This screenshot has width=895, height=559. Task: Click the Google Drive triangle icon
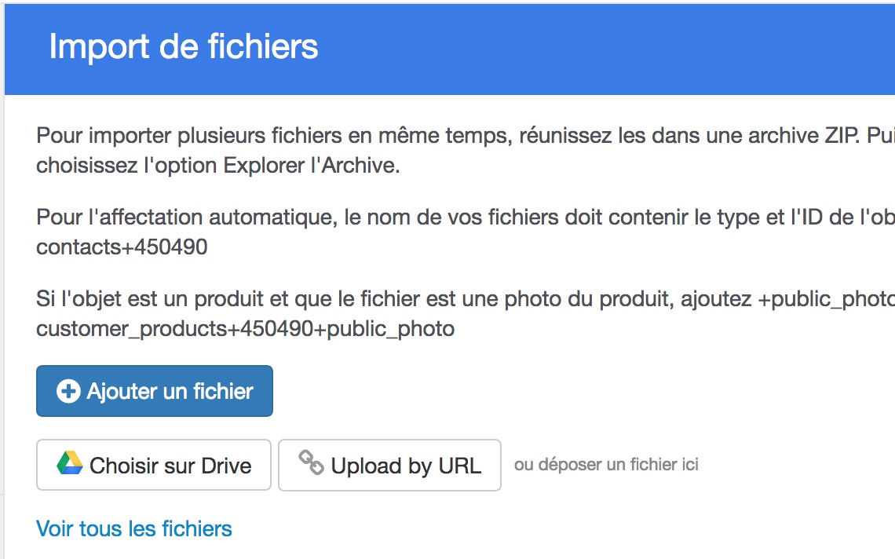(70, 463)
